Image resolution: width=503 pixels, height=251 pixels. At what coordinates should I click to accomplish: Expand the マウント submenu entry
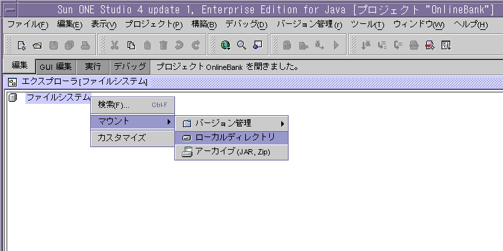[x=133, y=121]
